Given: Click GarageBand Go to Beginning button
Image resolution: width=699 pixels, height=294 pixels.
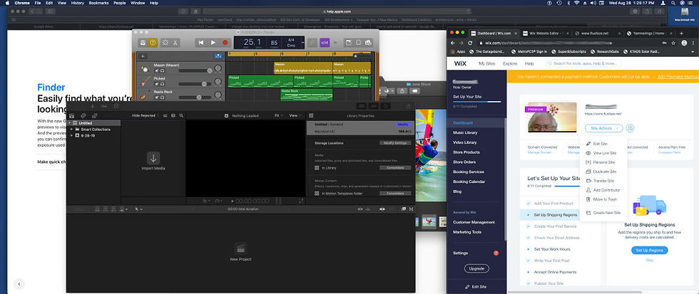Looking at the screenshot, I should pyautogui.click(x=201, y=43).
